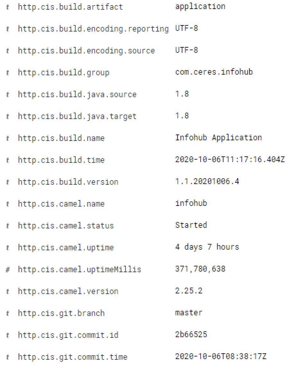Viewport: 287px width, 370px height.
Task: Click the commit id value 2b66525
Action: pos(191,334)
